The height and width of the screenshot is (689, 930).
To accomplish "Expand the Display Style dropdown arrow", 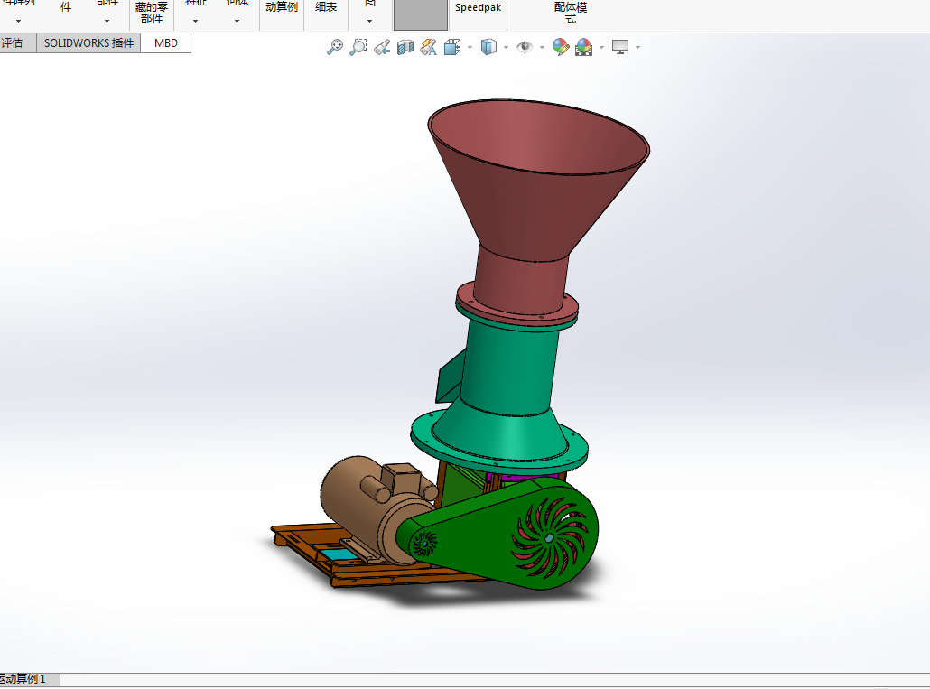I will pyautogui.click(x=506, y=48).
